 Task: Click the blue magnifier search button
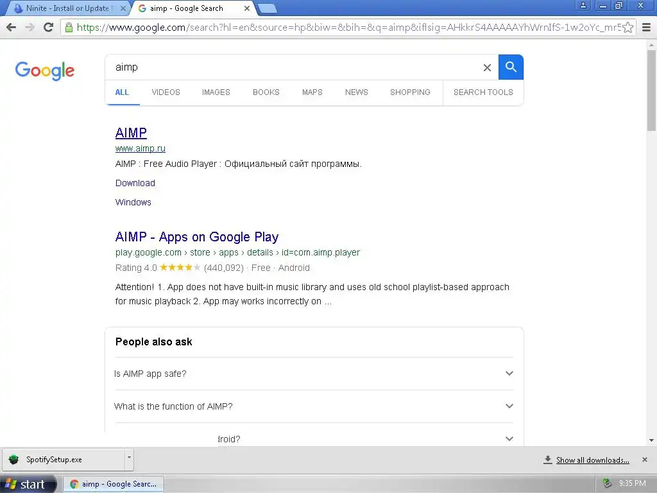[x=511, y=67]
